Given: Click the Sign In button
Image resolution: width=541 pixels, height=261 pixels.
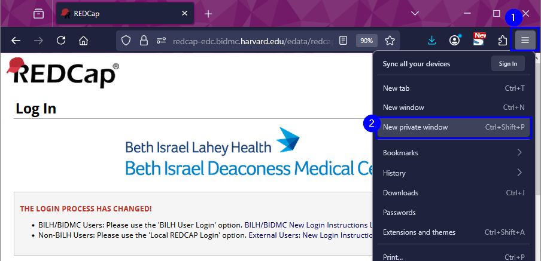Looking at the screenshot, I should coord(507,63).
